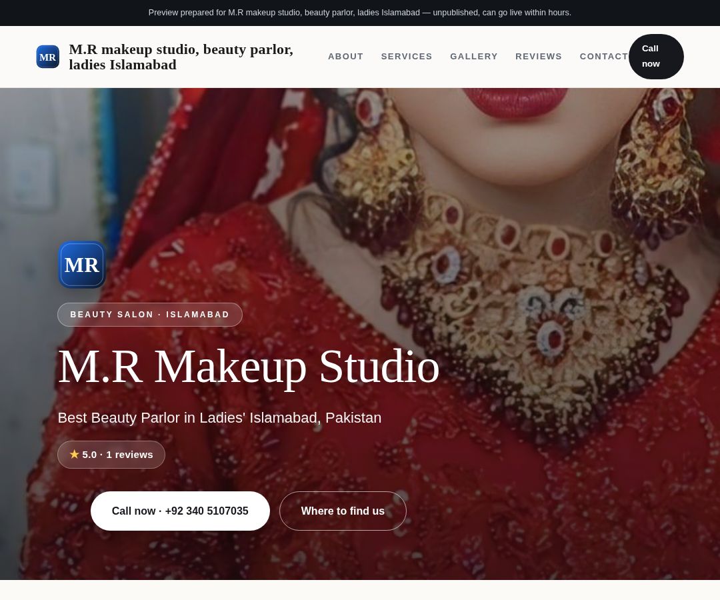Open the Gallery nav link
720x600 pixels.
(474, 57)
